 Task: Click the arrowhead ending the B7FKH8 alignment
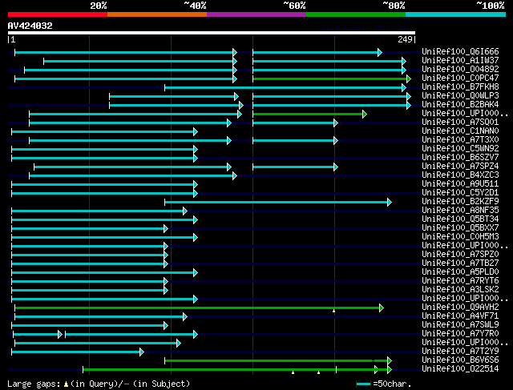click(x=404, y=87)
